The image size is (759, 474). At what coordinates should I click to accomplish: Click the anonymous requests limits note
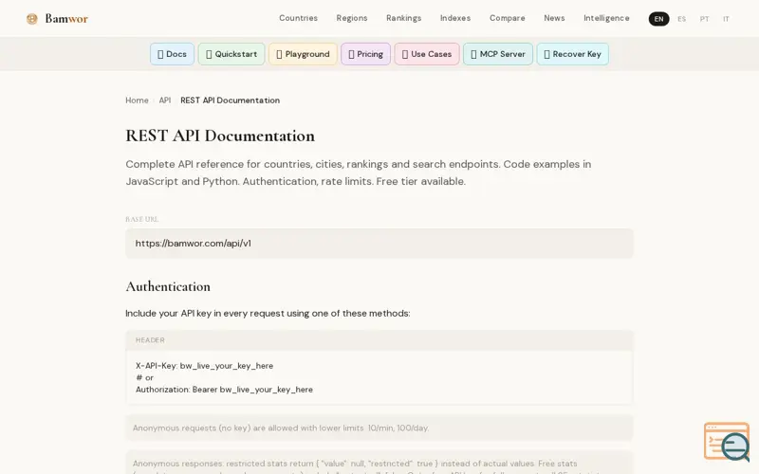pyautogui.click(x=379, y=428)
